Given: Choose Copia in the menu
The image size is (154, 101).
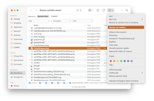Looking at the screenshot, I should coord(111,56).
